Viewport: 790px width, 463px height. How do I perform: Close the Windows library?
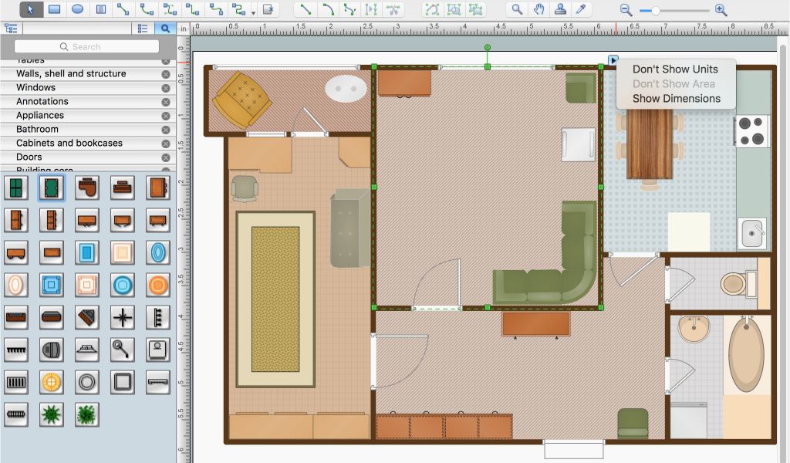click(x=165, y=88)
